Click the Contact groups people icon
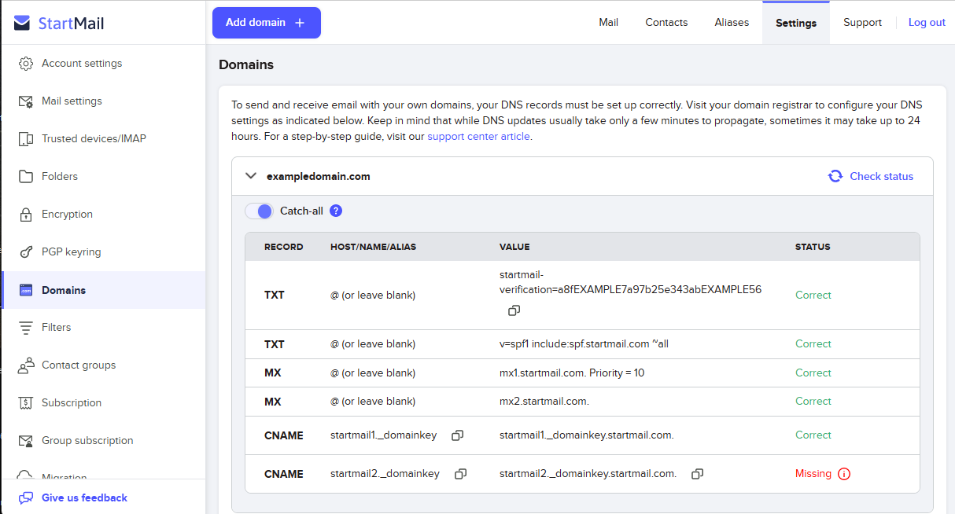The width and height of the screenshot is (955, 514). point(26,365)
